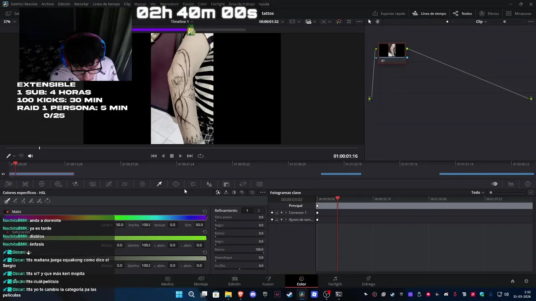
Task: Open the Camera Raw palette icon
Action: [x=8, y=184]
